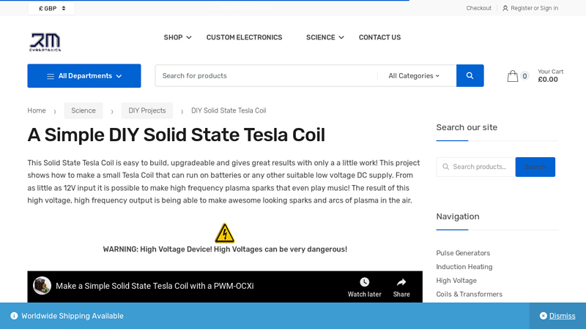Click the Watch later clock icon
Screen dimensions: 586x329
point(364,282)
